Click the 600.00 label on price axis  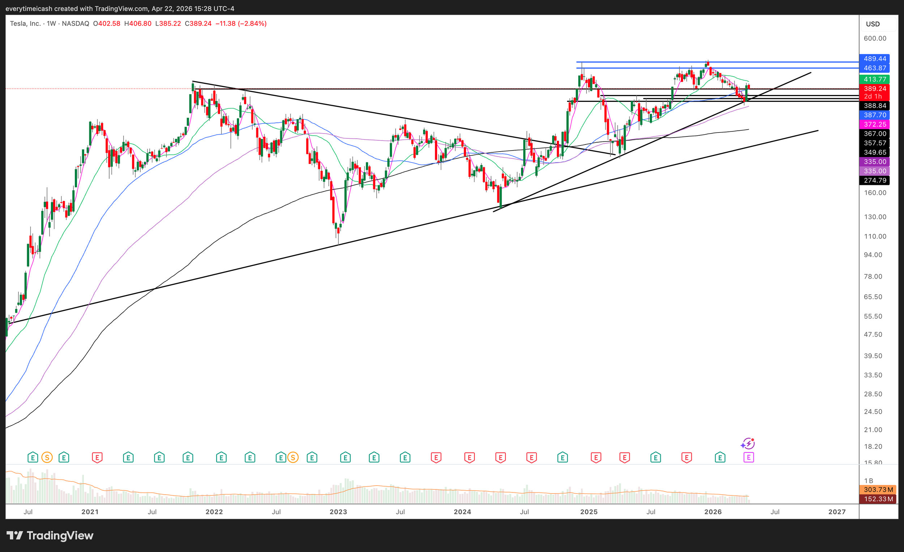tap(875, 39)
